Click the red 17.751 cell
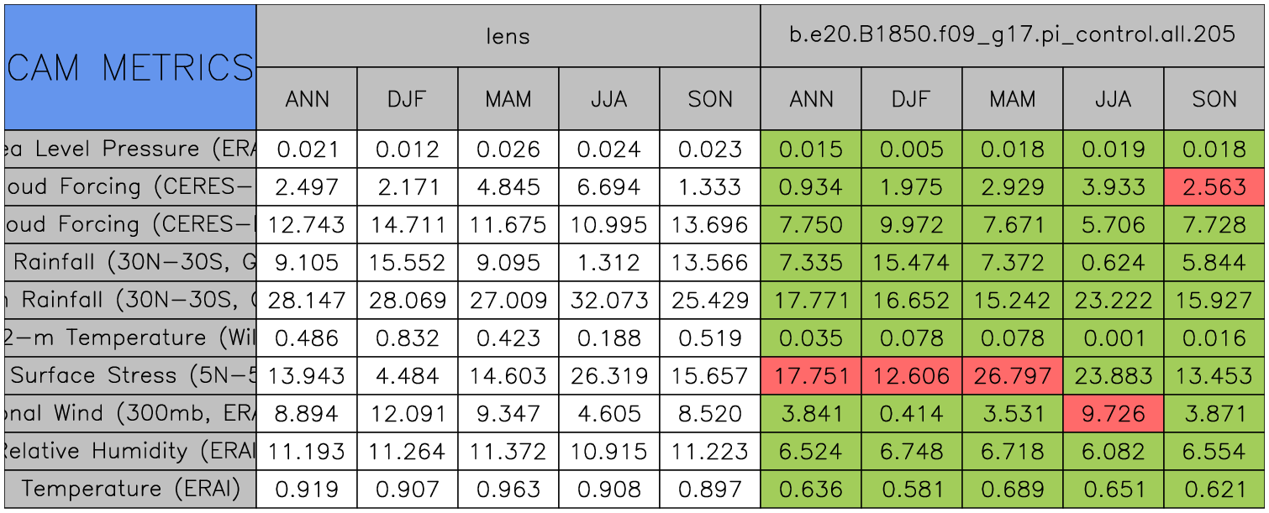The image size is (1269, 513). click(811, 376)
